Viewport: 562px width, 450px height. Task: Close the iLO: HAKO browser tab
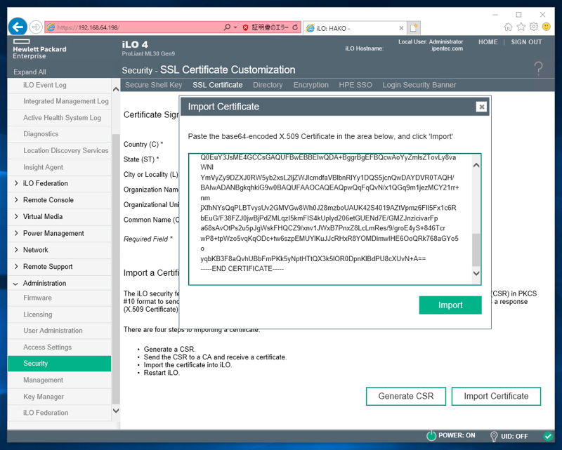(401, 28)
